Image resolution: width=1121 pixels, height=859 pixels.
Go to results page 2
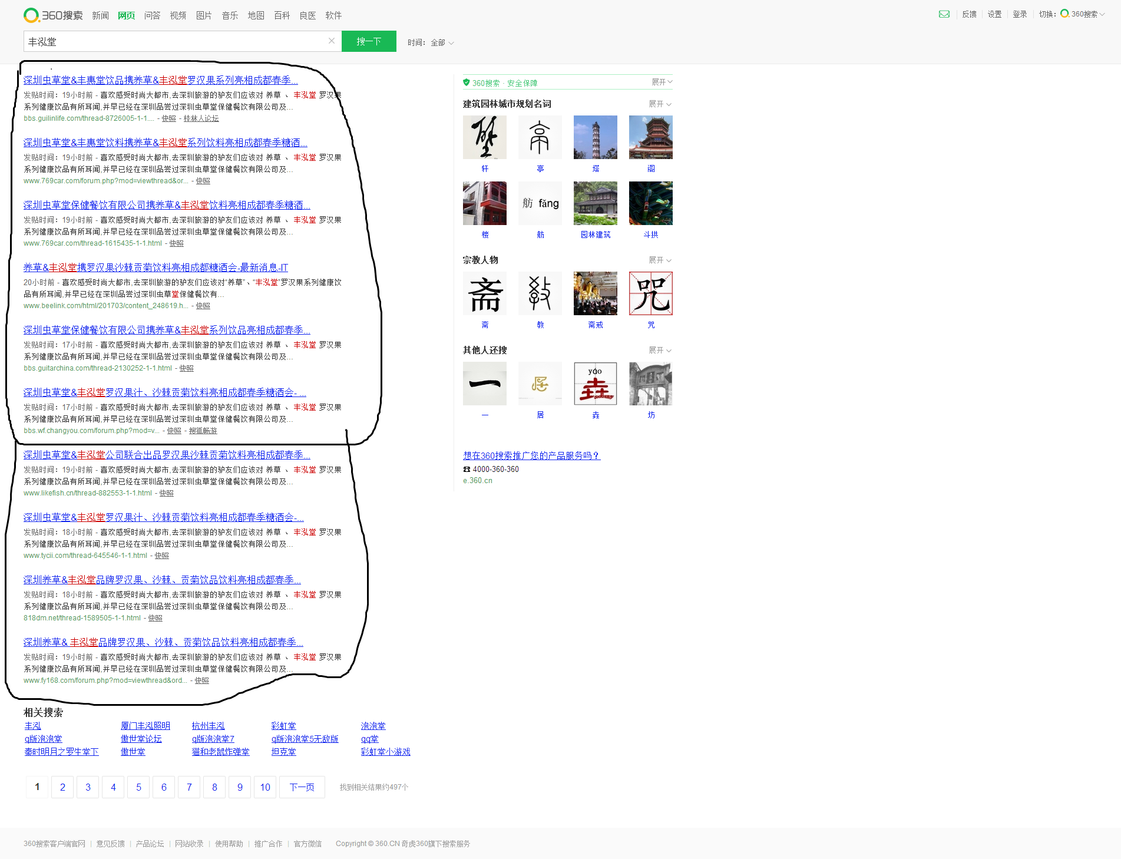click(x=62, y=787)
